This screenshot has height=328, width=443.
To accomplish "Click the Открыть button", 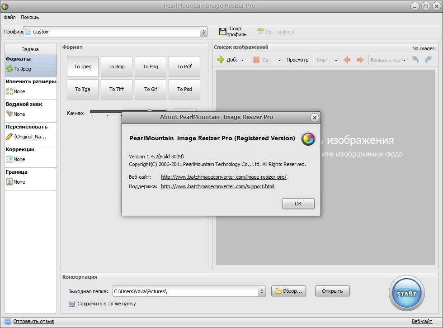I will (x=332, y=291).
